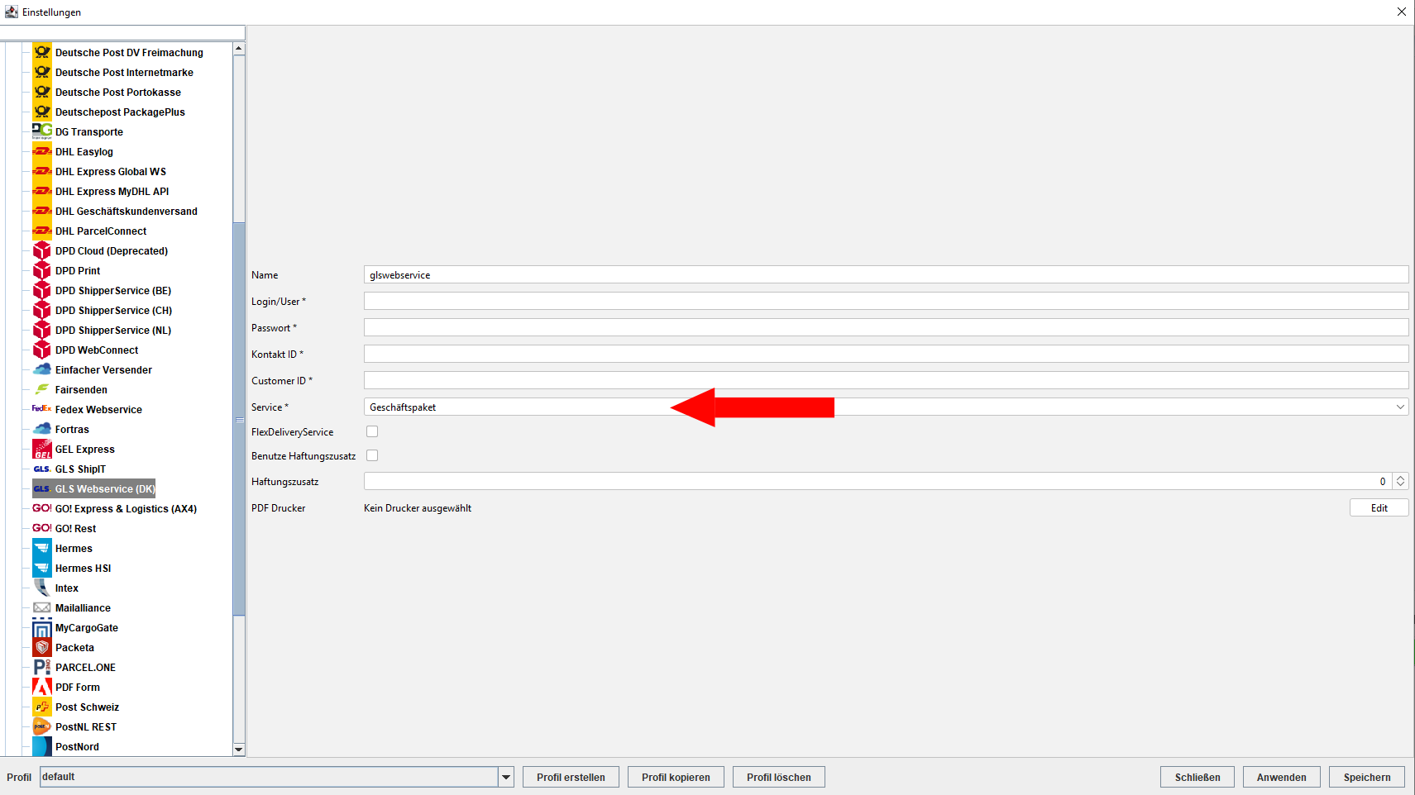Click the DPD ShipperService (BE) icon

pos(42,290)
